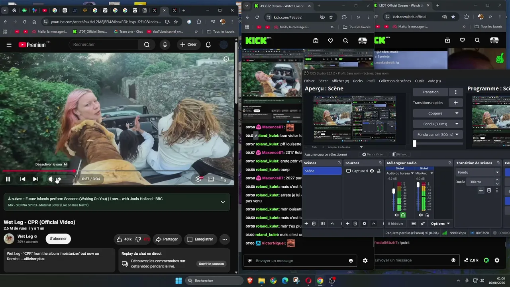The width and height of the screenshot is (510, 287).
Task: Open audio mixer Options dropdown
Action: [440, 224]
